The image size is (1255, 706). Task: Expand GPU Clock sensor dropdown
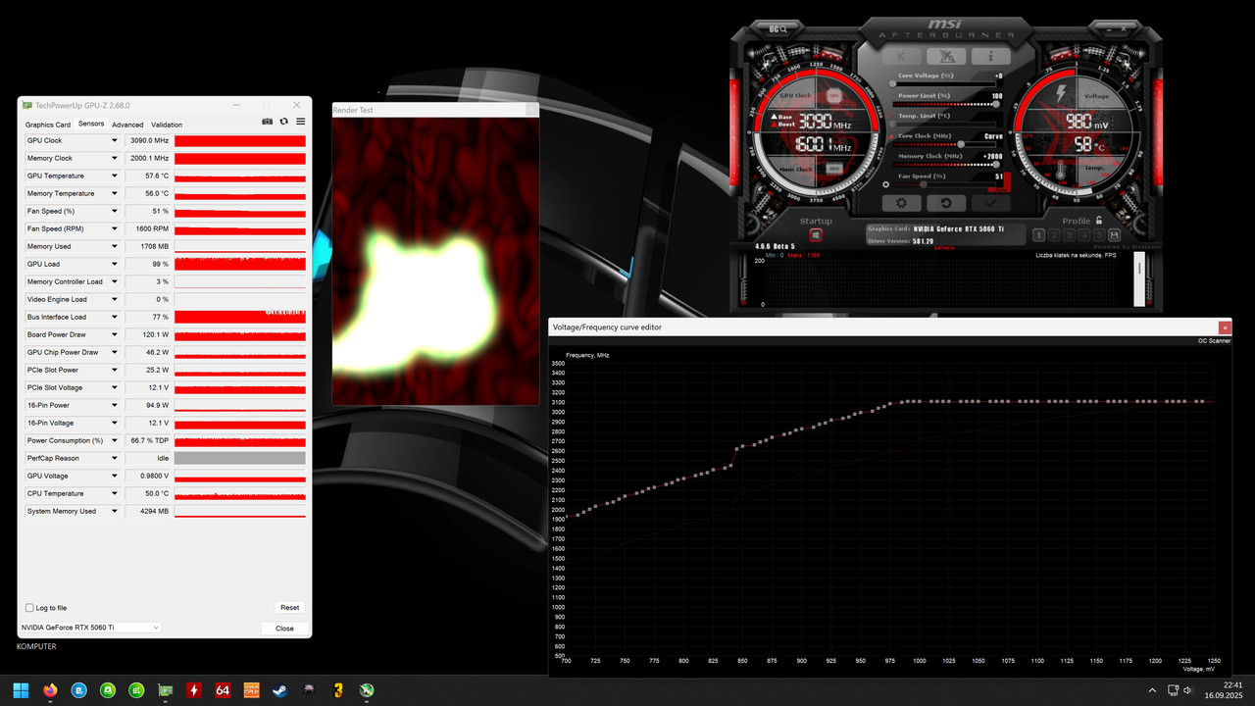114,140
